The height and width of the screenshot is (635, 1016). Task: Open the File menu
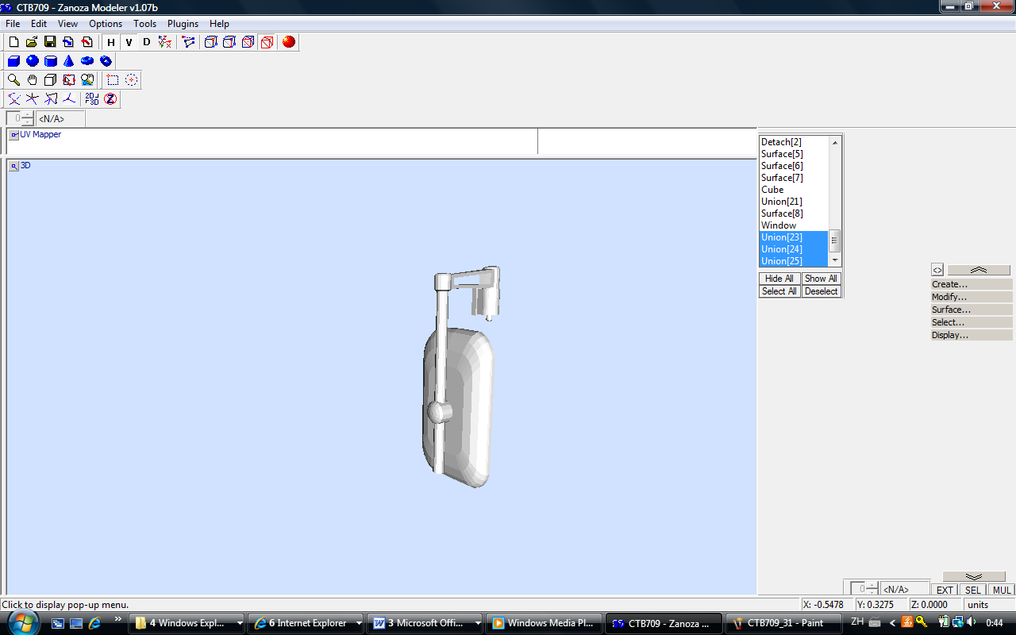13,24
